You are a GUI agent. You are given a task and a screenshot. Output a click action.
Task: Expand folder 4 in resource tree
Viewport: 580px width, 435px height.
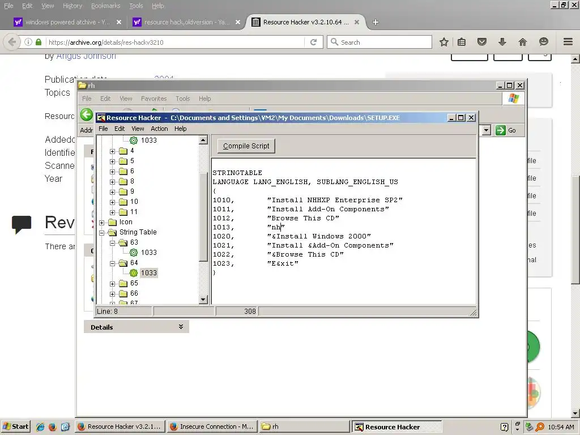[x=113, y=151]
